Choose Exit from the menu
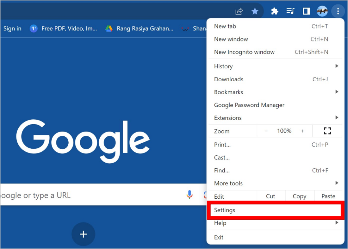 [x=275, y=237]
